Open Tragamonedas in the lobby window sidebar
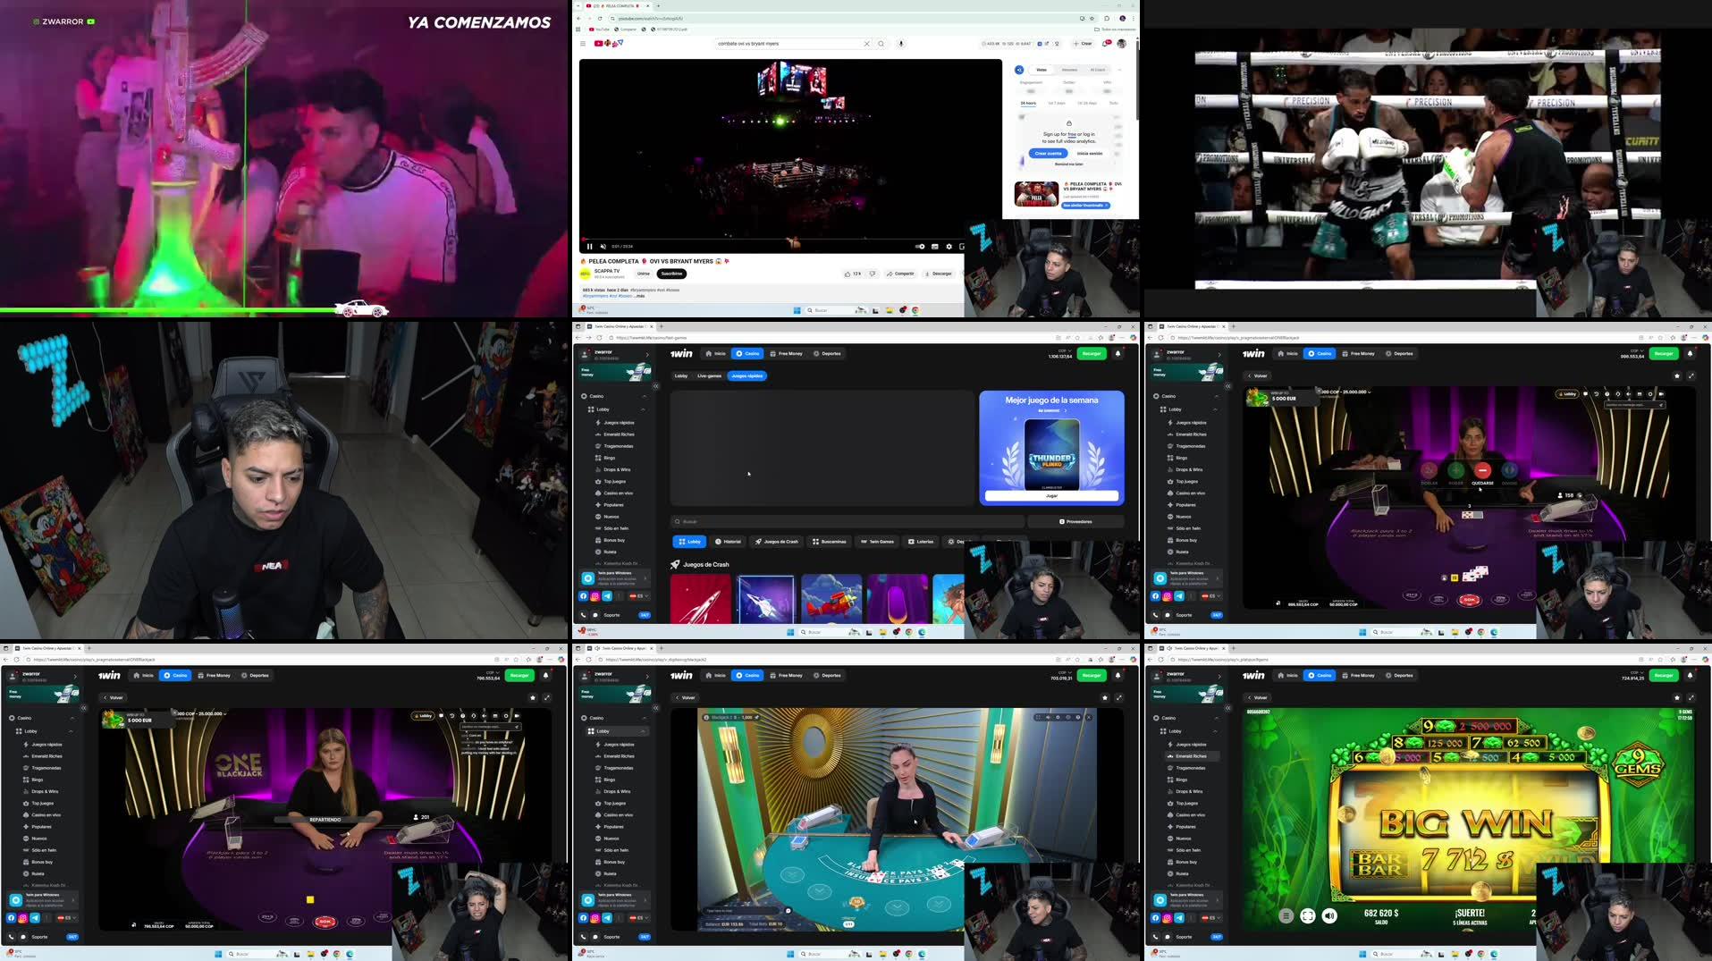The height and width of the screenshot is (961, 1712). 618,446
